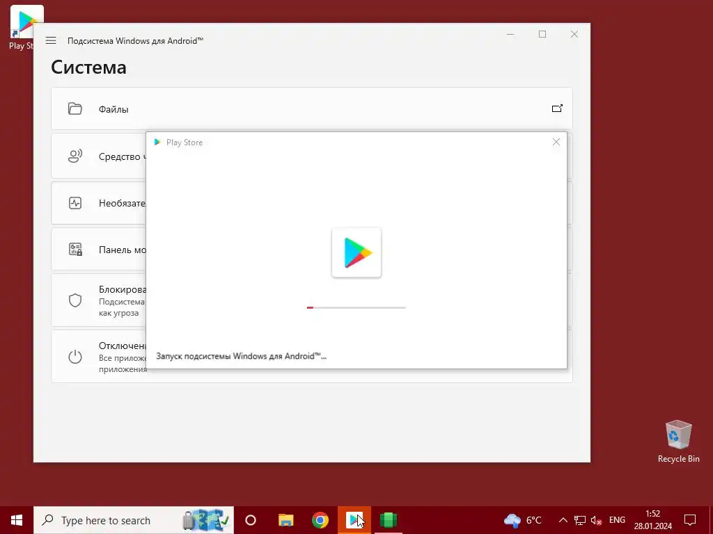Click the diagnostic data pulse icon

(75, 203)
